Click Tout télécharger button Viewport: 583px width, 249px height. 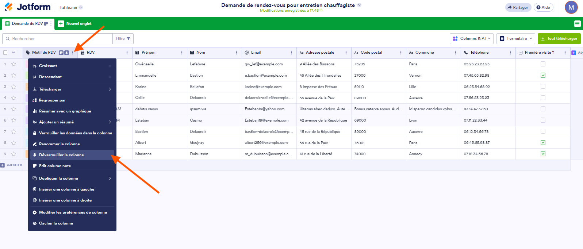click(559, 38)
